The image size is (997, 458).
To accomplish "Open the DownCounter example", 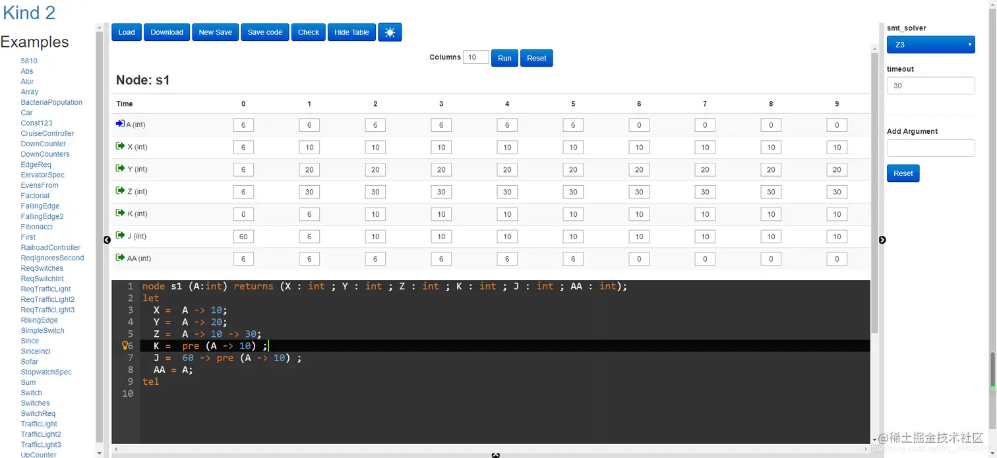I will coord(44,144).
